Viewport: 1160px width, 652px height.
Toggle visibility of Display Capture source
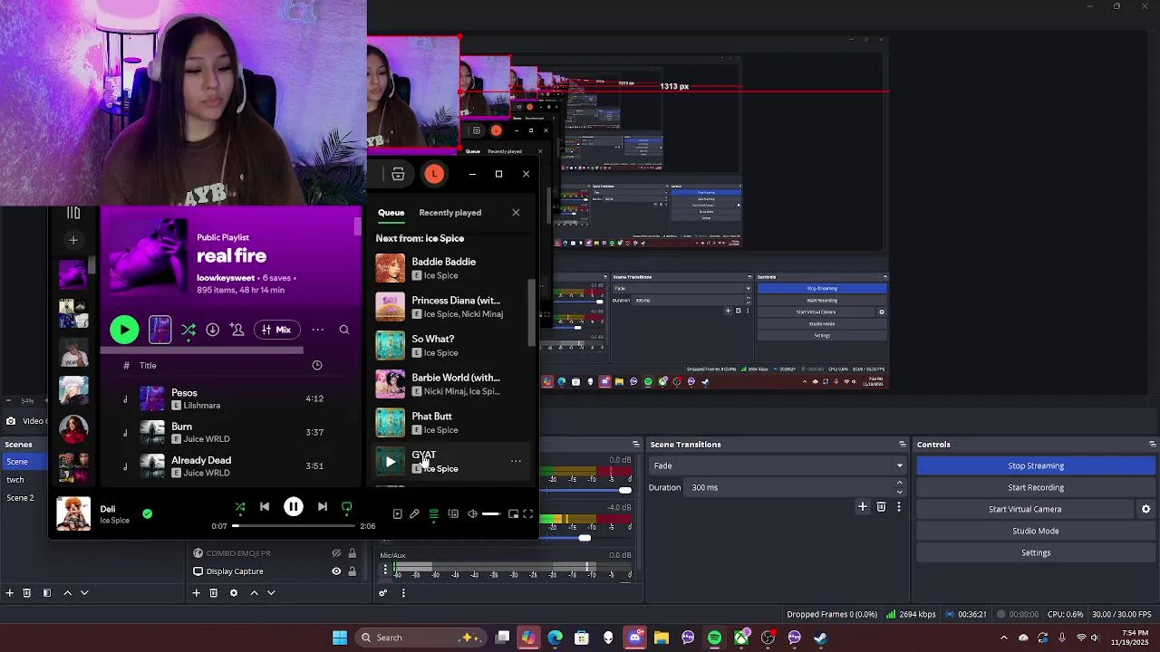pos(336,571)
